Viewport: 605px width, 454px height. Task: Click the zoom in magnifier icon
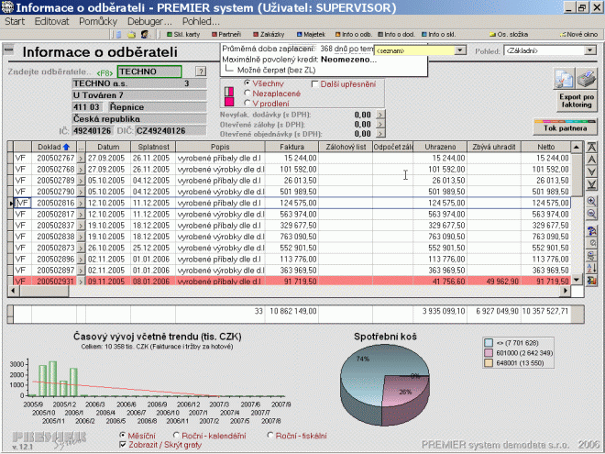(591, 202)
